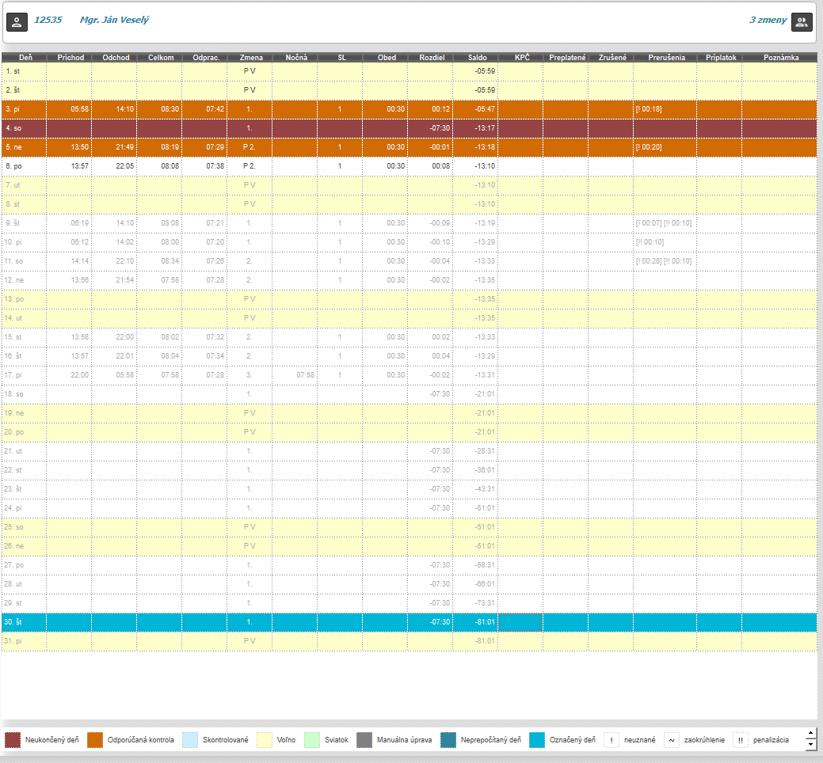The width and height of the screenshot is (823, 763).
Task: Click employee number 12535
Action: (48, 20)
